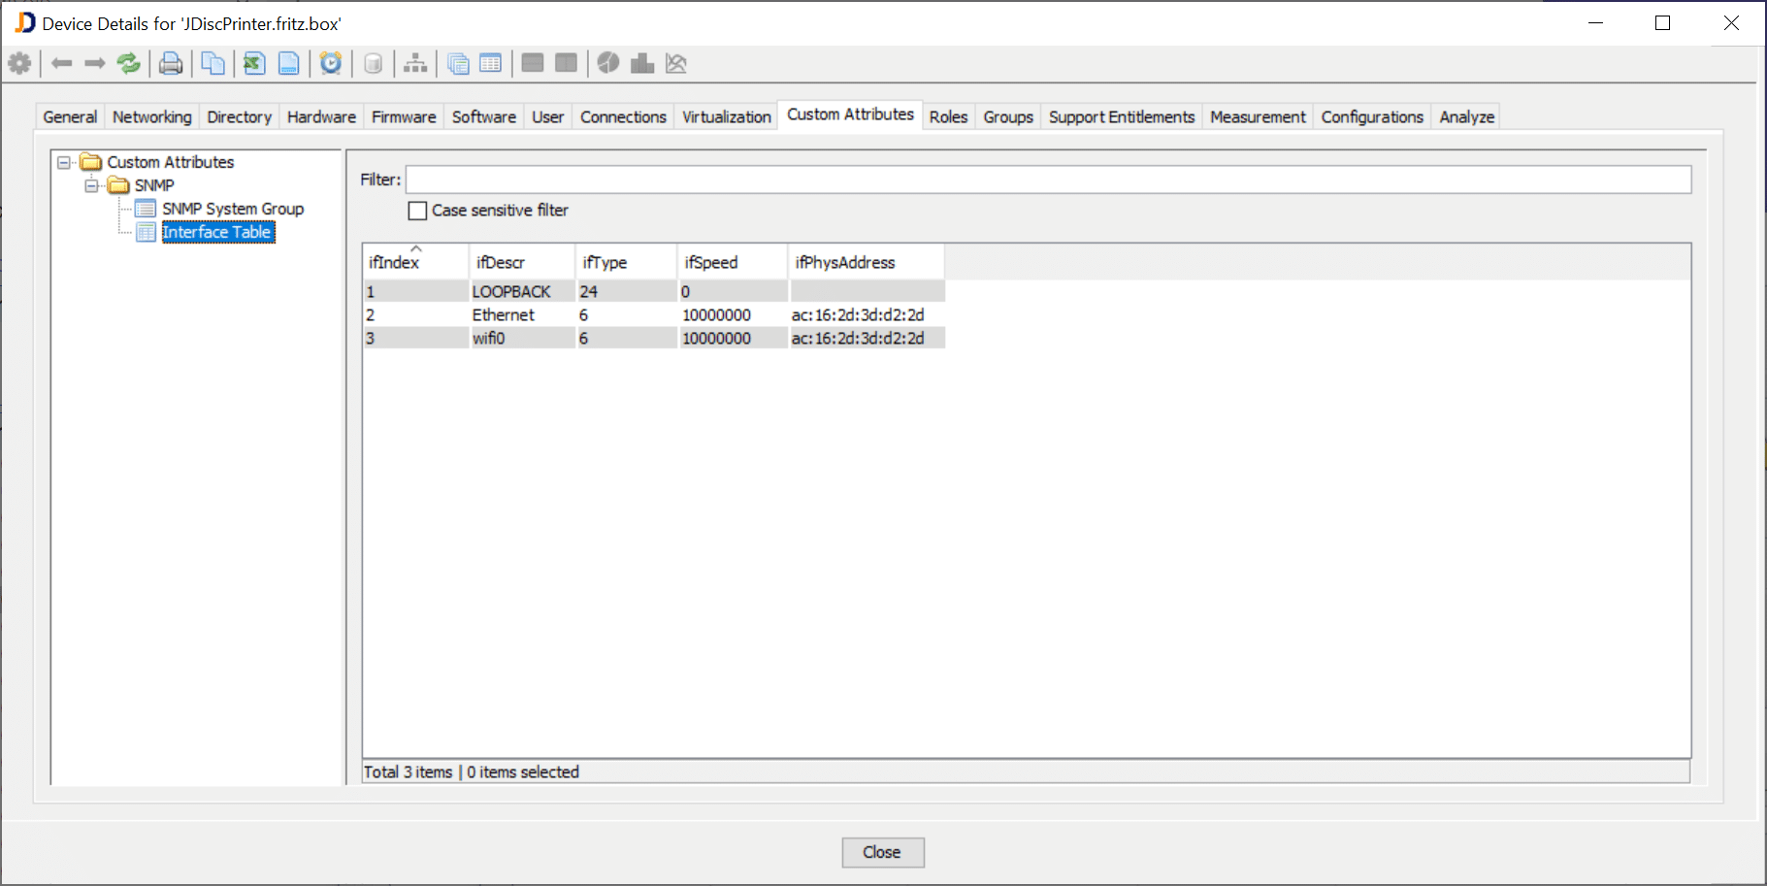
Task: Switch to the Networking tab
Action: tap(151, 115)
